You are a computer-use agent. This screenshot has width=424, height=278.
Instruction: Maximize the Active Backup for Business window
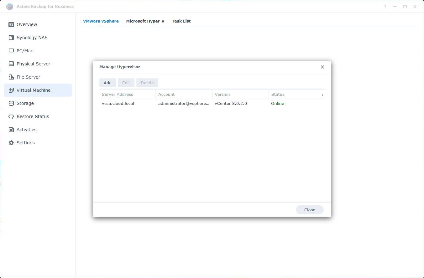(x=405, y=7)
